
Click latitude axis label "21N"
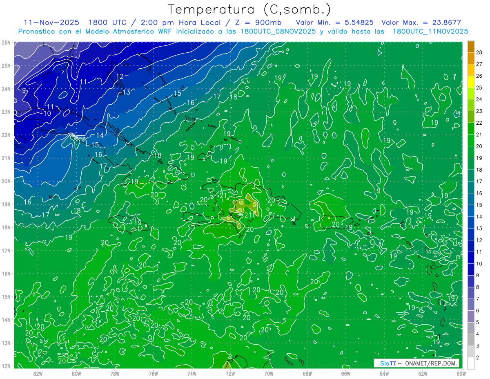(6, 158)
